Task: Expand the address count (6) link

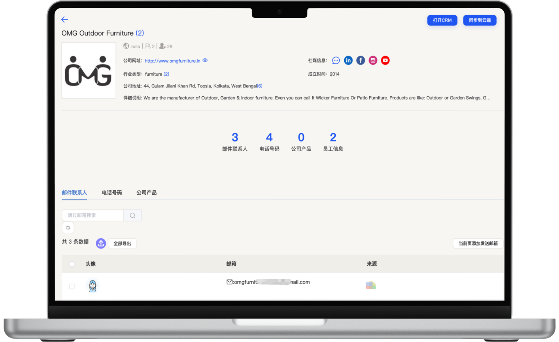Action: pos(259,86)
